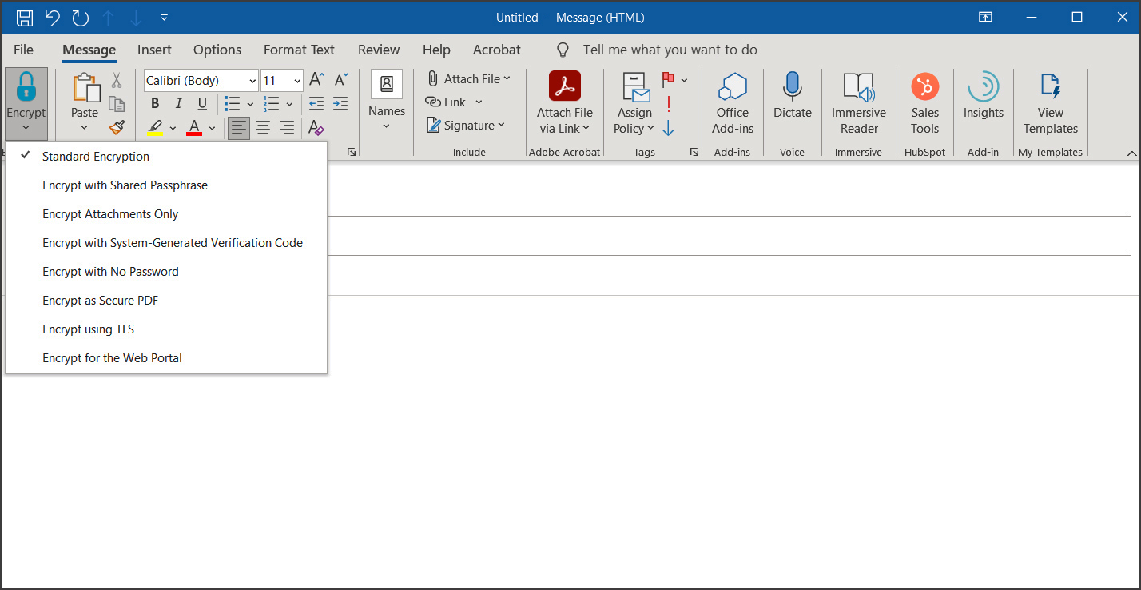Start Dictate microphone
Screen dimensions: 1141x590
pyautogui.click(x=793, y=96)
